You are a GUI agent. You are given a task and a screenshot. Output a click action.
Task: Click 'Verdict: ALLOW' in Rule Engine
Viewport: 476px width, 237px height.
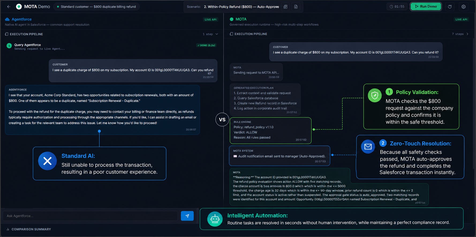(x=245, y=132)
